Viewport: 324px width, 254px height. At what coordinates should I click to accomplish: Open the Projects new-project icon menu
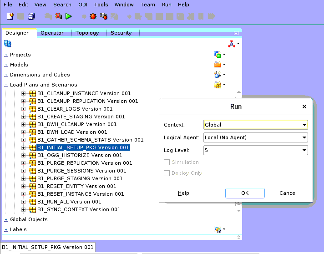(219, 54)
